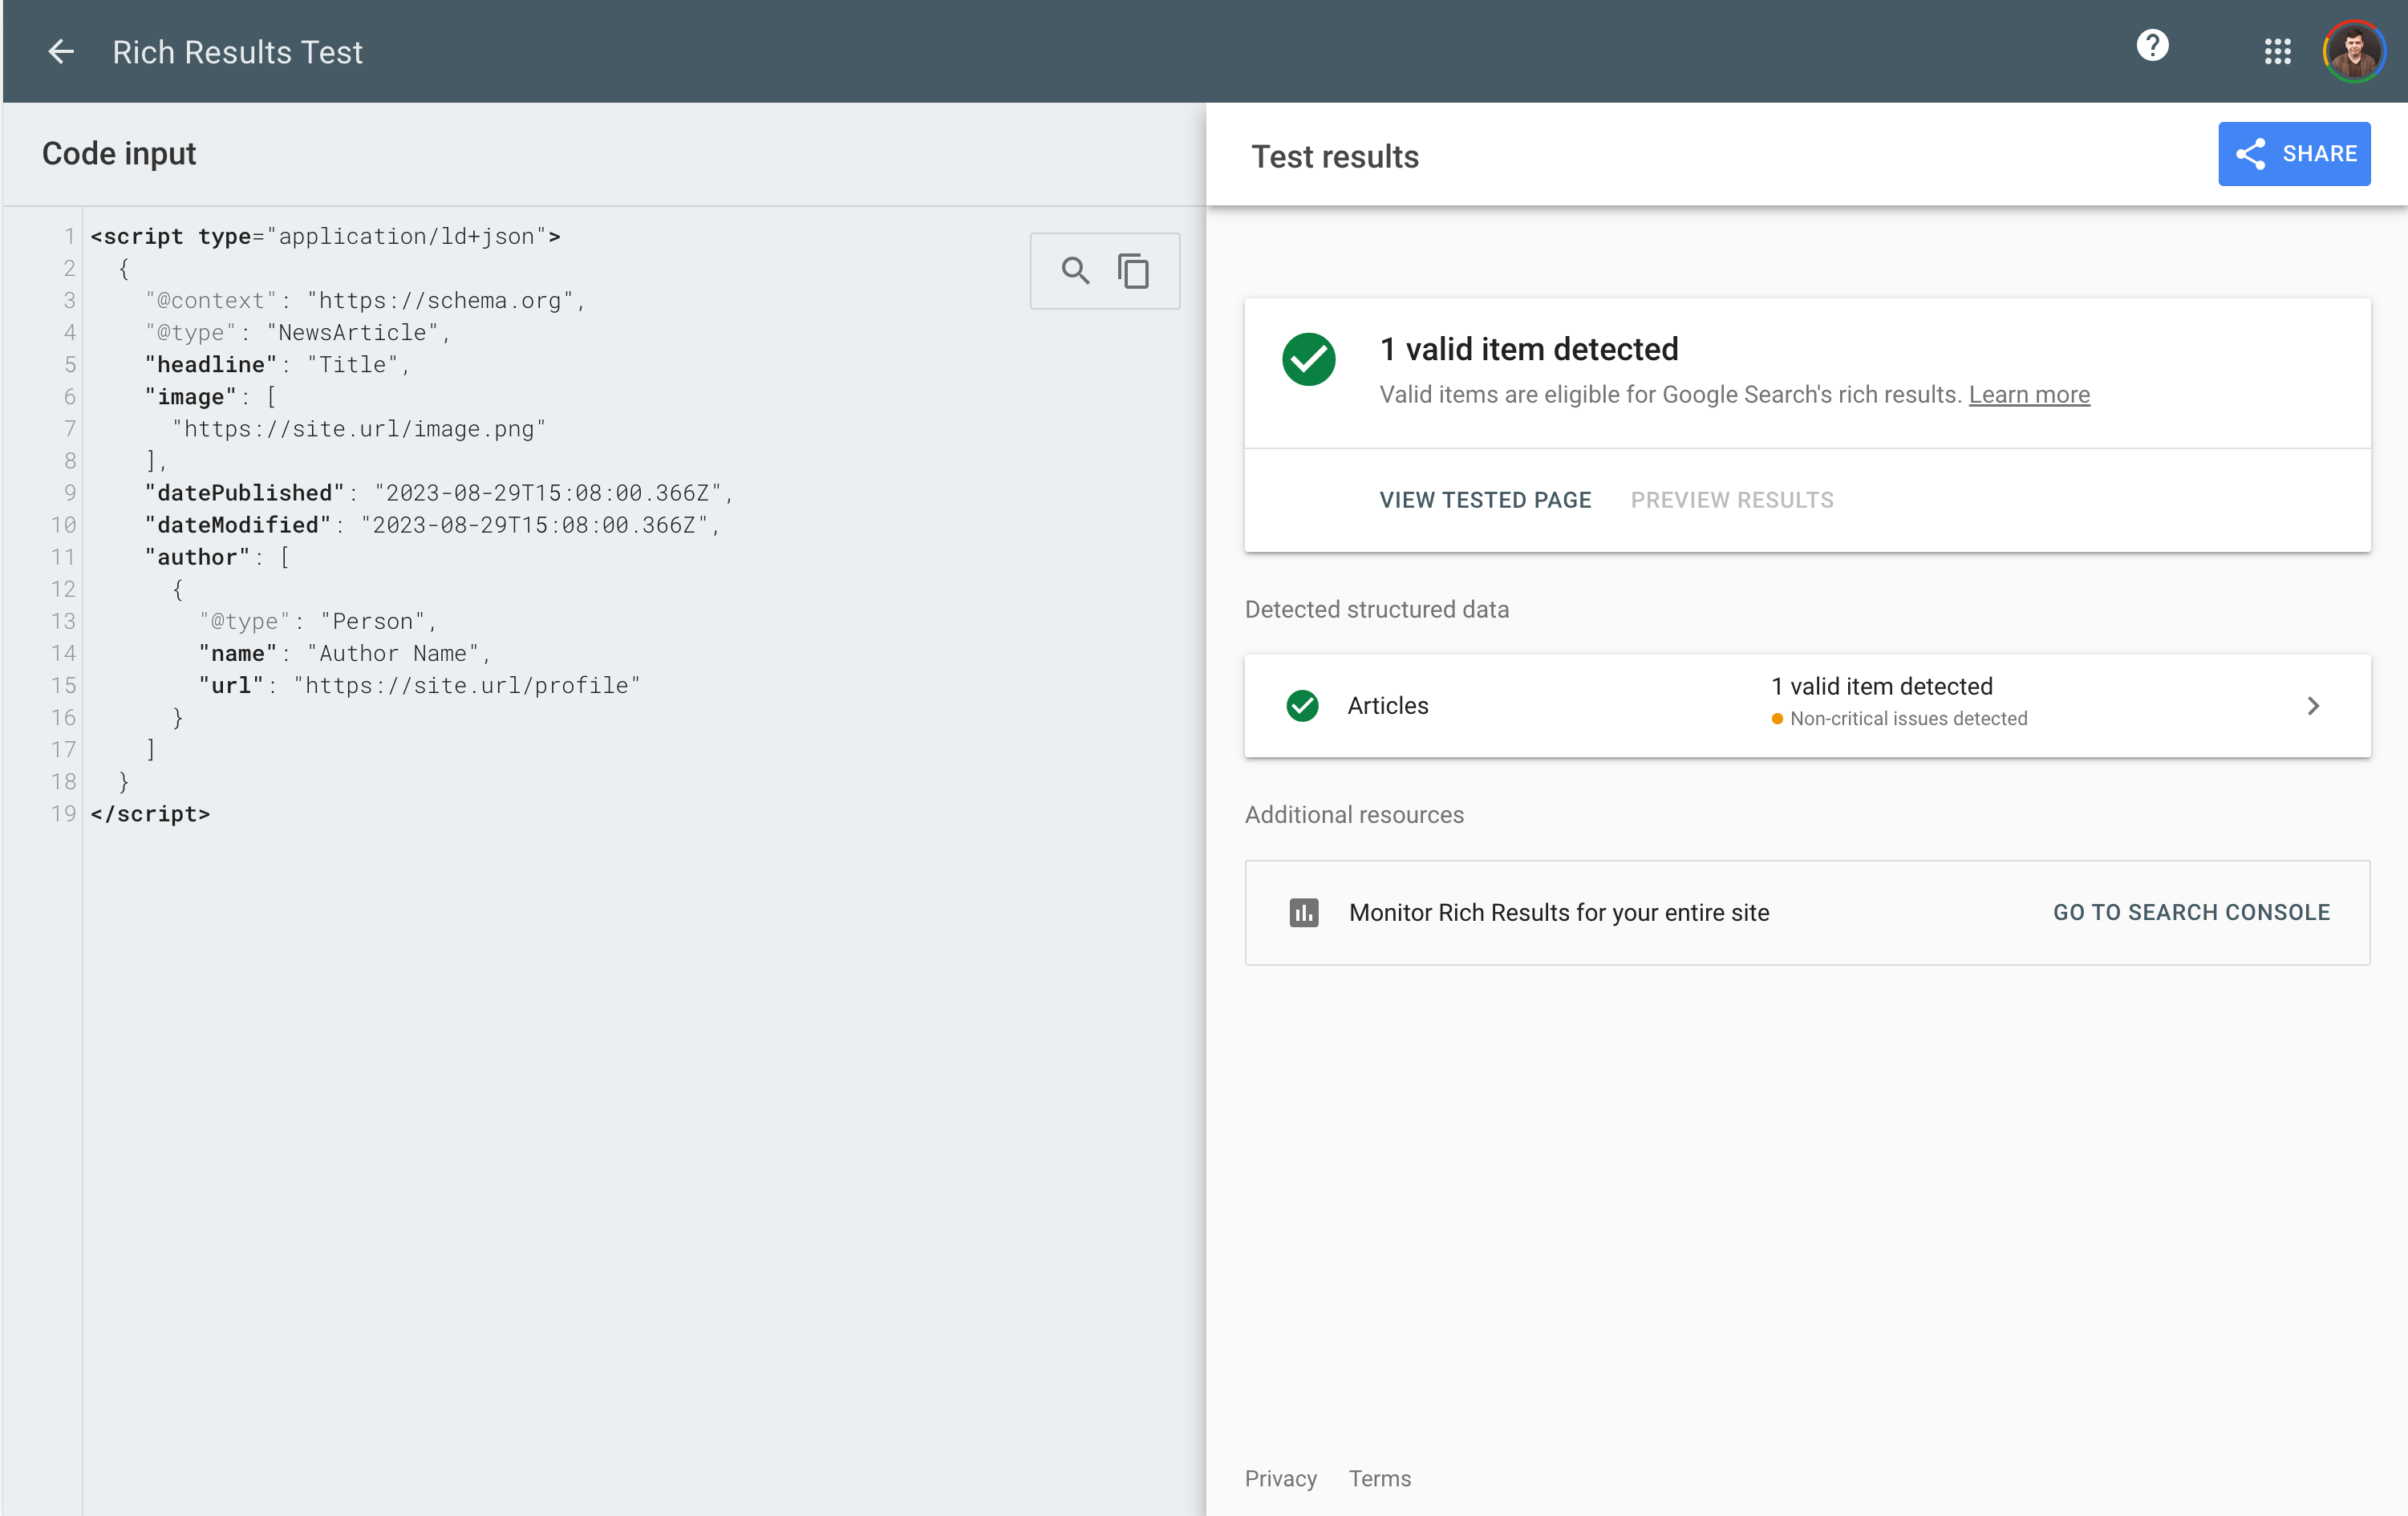
Task: Open the Google apps grid icon
Action: click(2277, 52)
